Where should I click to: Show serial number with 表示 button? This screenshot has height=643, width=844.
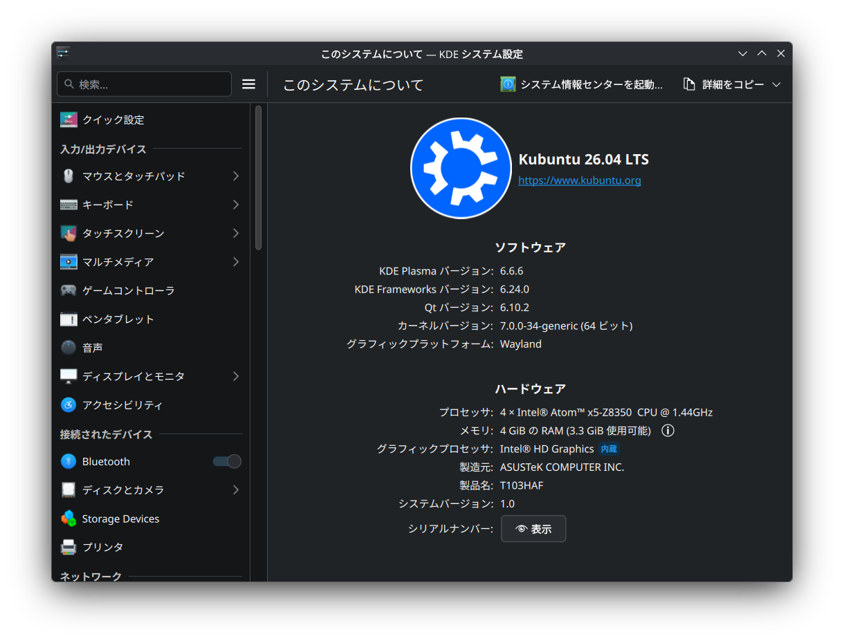click(x=533, y=529)
